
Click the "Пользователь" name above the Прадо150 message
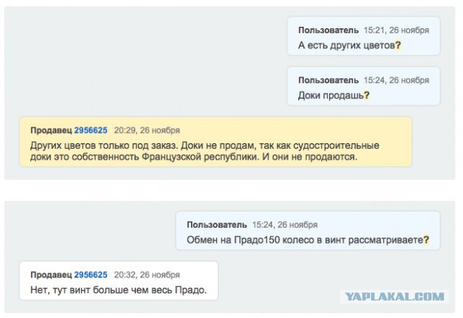click(x=216, y=225)
